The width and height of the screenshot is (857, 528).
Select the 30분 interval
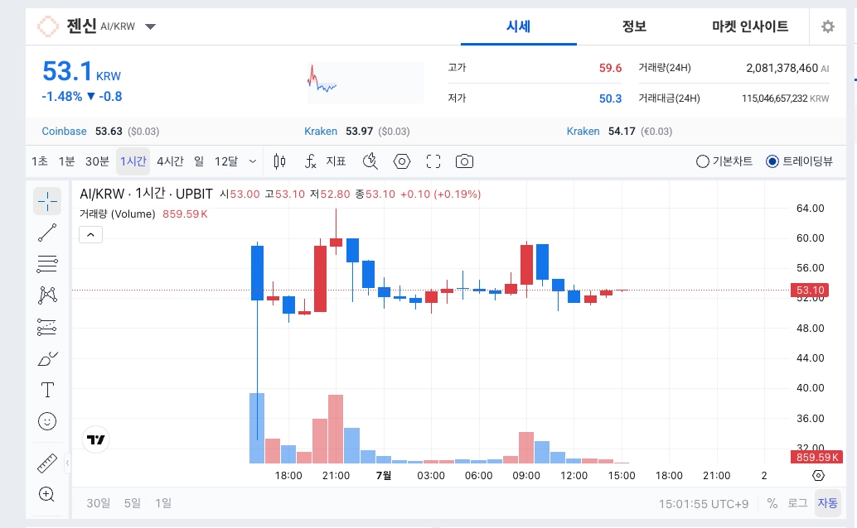(97, 161)
